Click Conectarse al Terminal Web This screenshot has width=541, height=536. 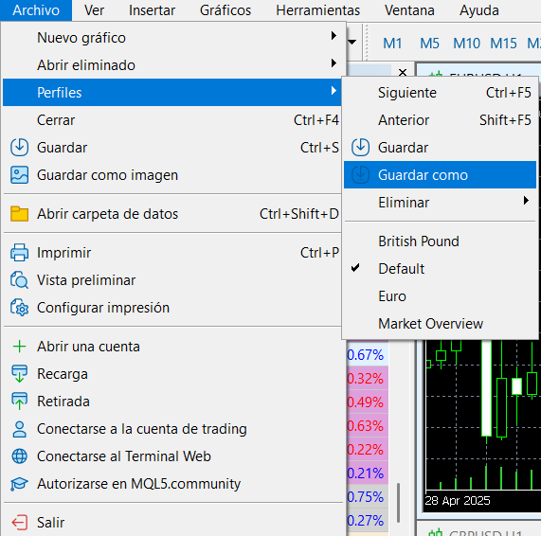124,456
